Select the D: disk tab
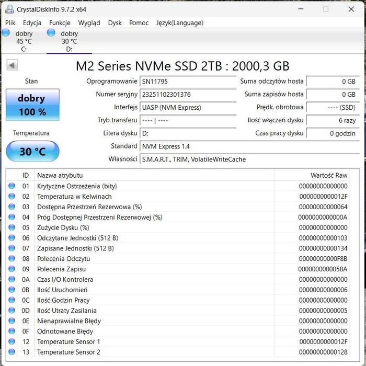This screenshot has width=366, height=366. coord(69,41)
